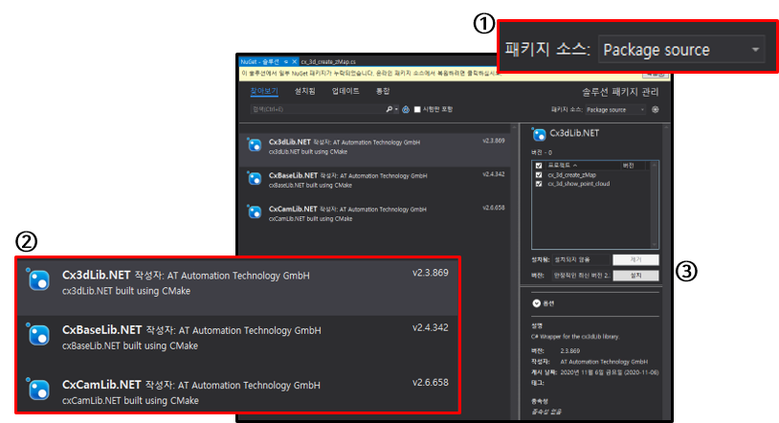Click the 버전 column header in project table

click(x=634, y=166)
